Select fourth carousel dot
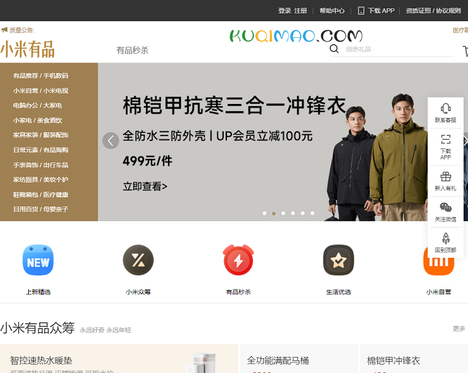468x373 pixels. point(293,213)
